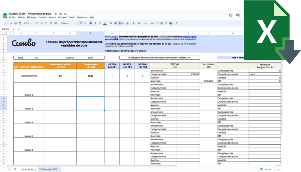This screenshot has height=172, width=301.
Task: Click the name box showing F19:F22
Action: coord(6,30)
